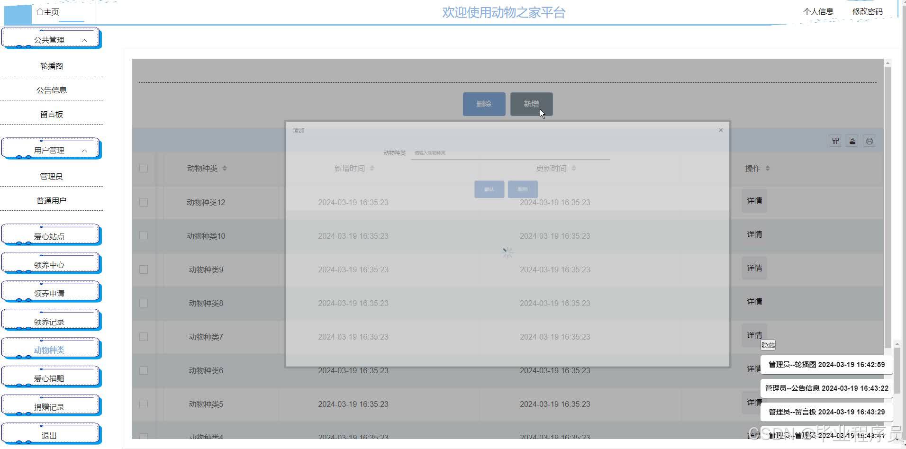Image resolution: width=906 pixels, height=449 pixels.
Task: Open history entry 管理员--公告信息 16:43:22
Action: 826,388
